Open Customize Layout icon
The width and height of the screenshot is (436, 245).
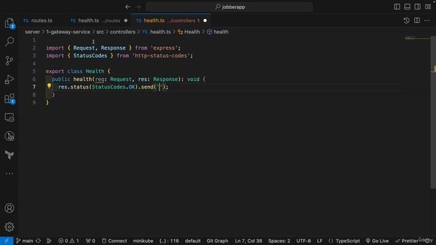pos(428,7)
